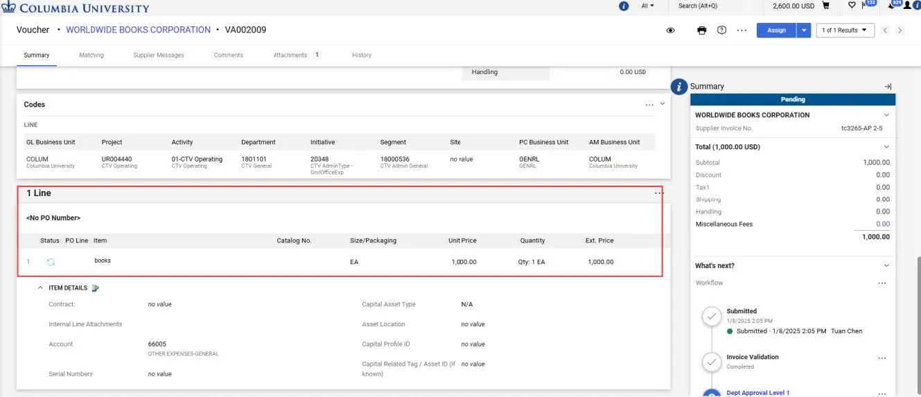Open Dept Approval Level 1 link
The width and height of the screenshot is (921, 397).
[x=758, y=393]
